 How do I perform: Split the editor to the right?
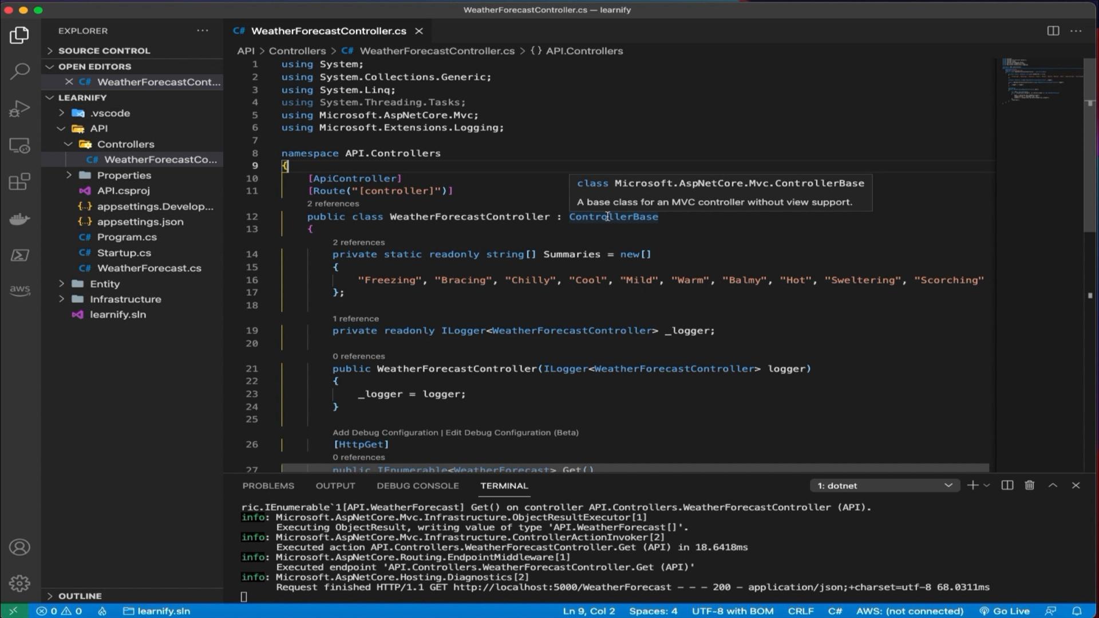coord(1053,31)
